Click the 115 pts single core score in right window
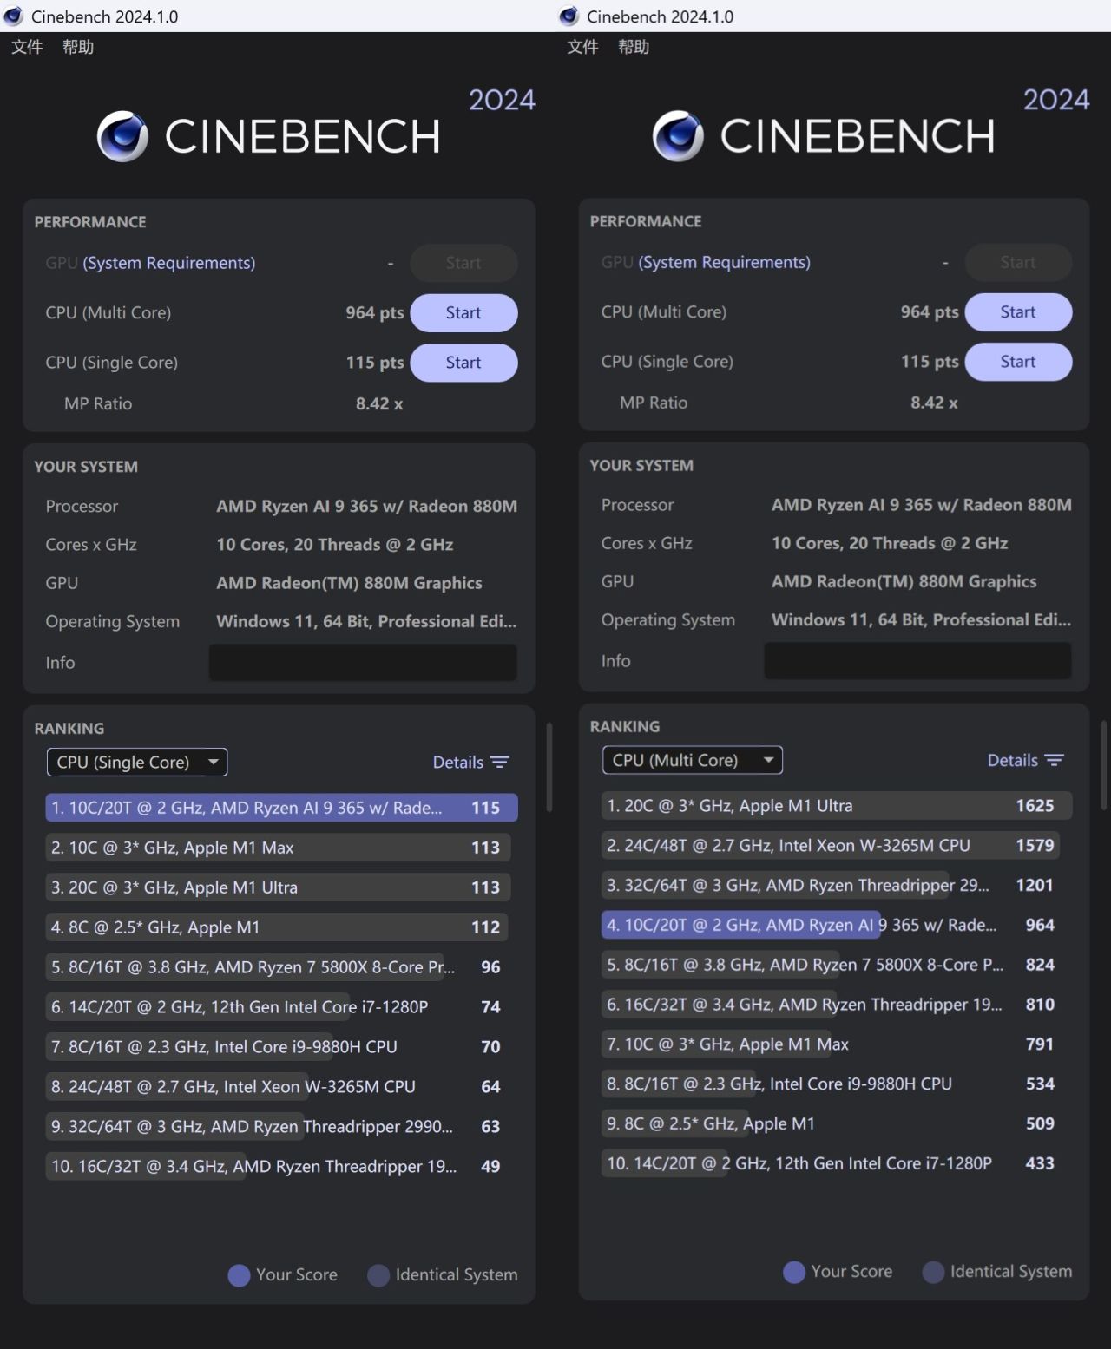Screen dimensions: 1111x1349 (930, 362)
